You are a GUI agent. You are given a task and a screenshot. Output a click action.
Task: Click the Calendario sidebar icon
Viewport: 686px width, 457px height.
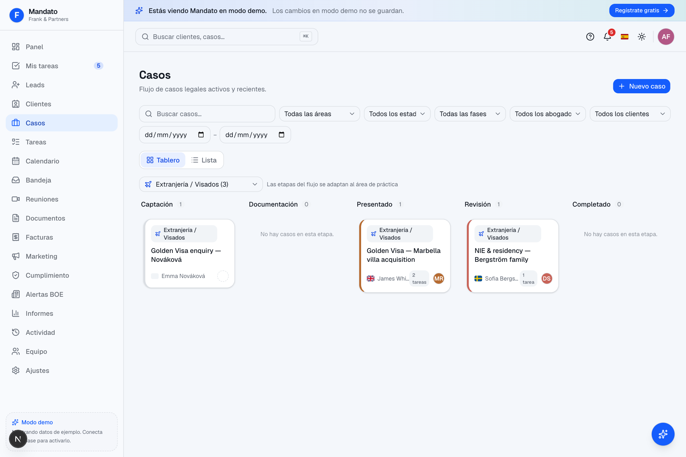(x=16, y=161)
